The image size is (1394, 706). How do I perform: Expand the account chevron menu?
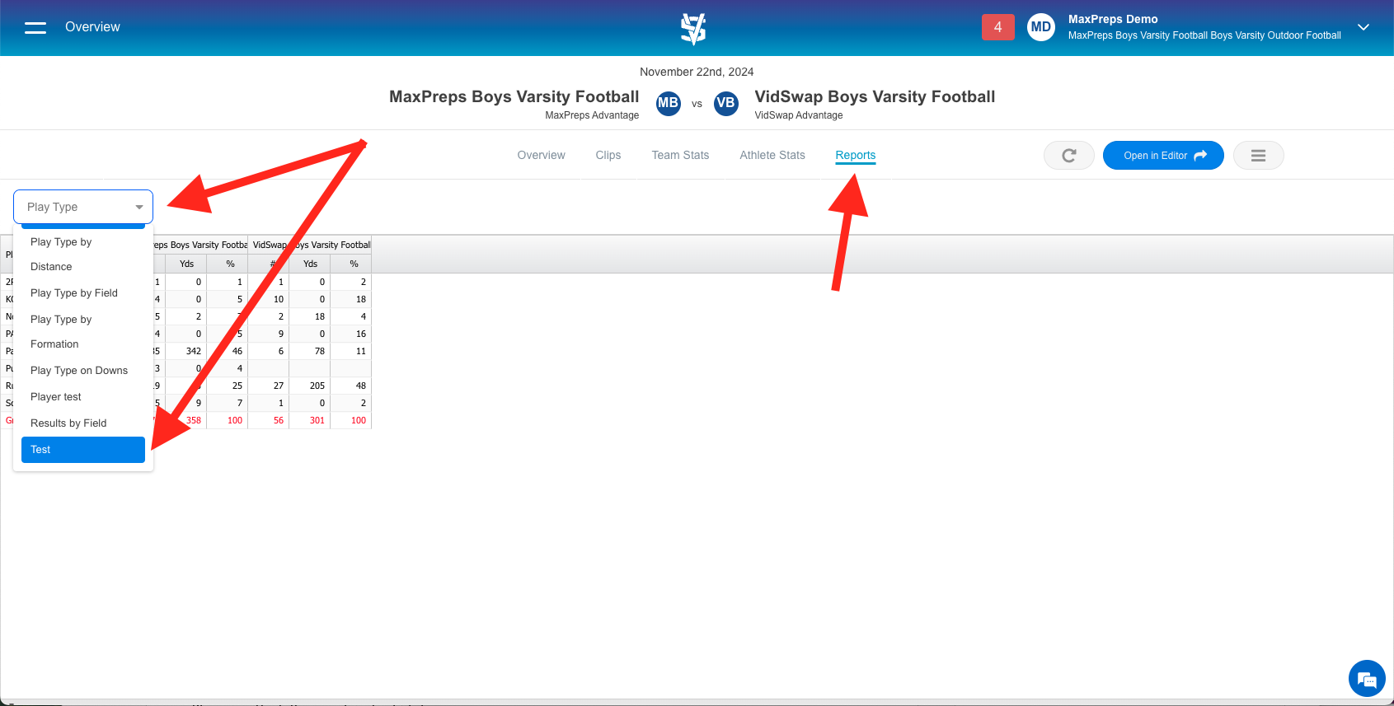1363,27
